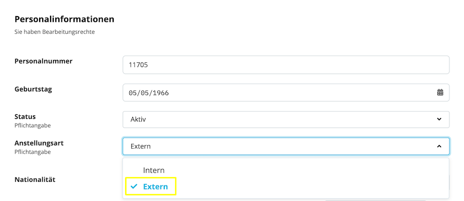464x201 pixels.
Task: Click the Status field label
Action: [x=25, y=117]
